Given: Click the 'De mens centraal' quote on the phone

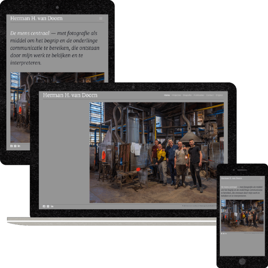Looking at the screenshot, I should coord(242,192).
